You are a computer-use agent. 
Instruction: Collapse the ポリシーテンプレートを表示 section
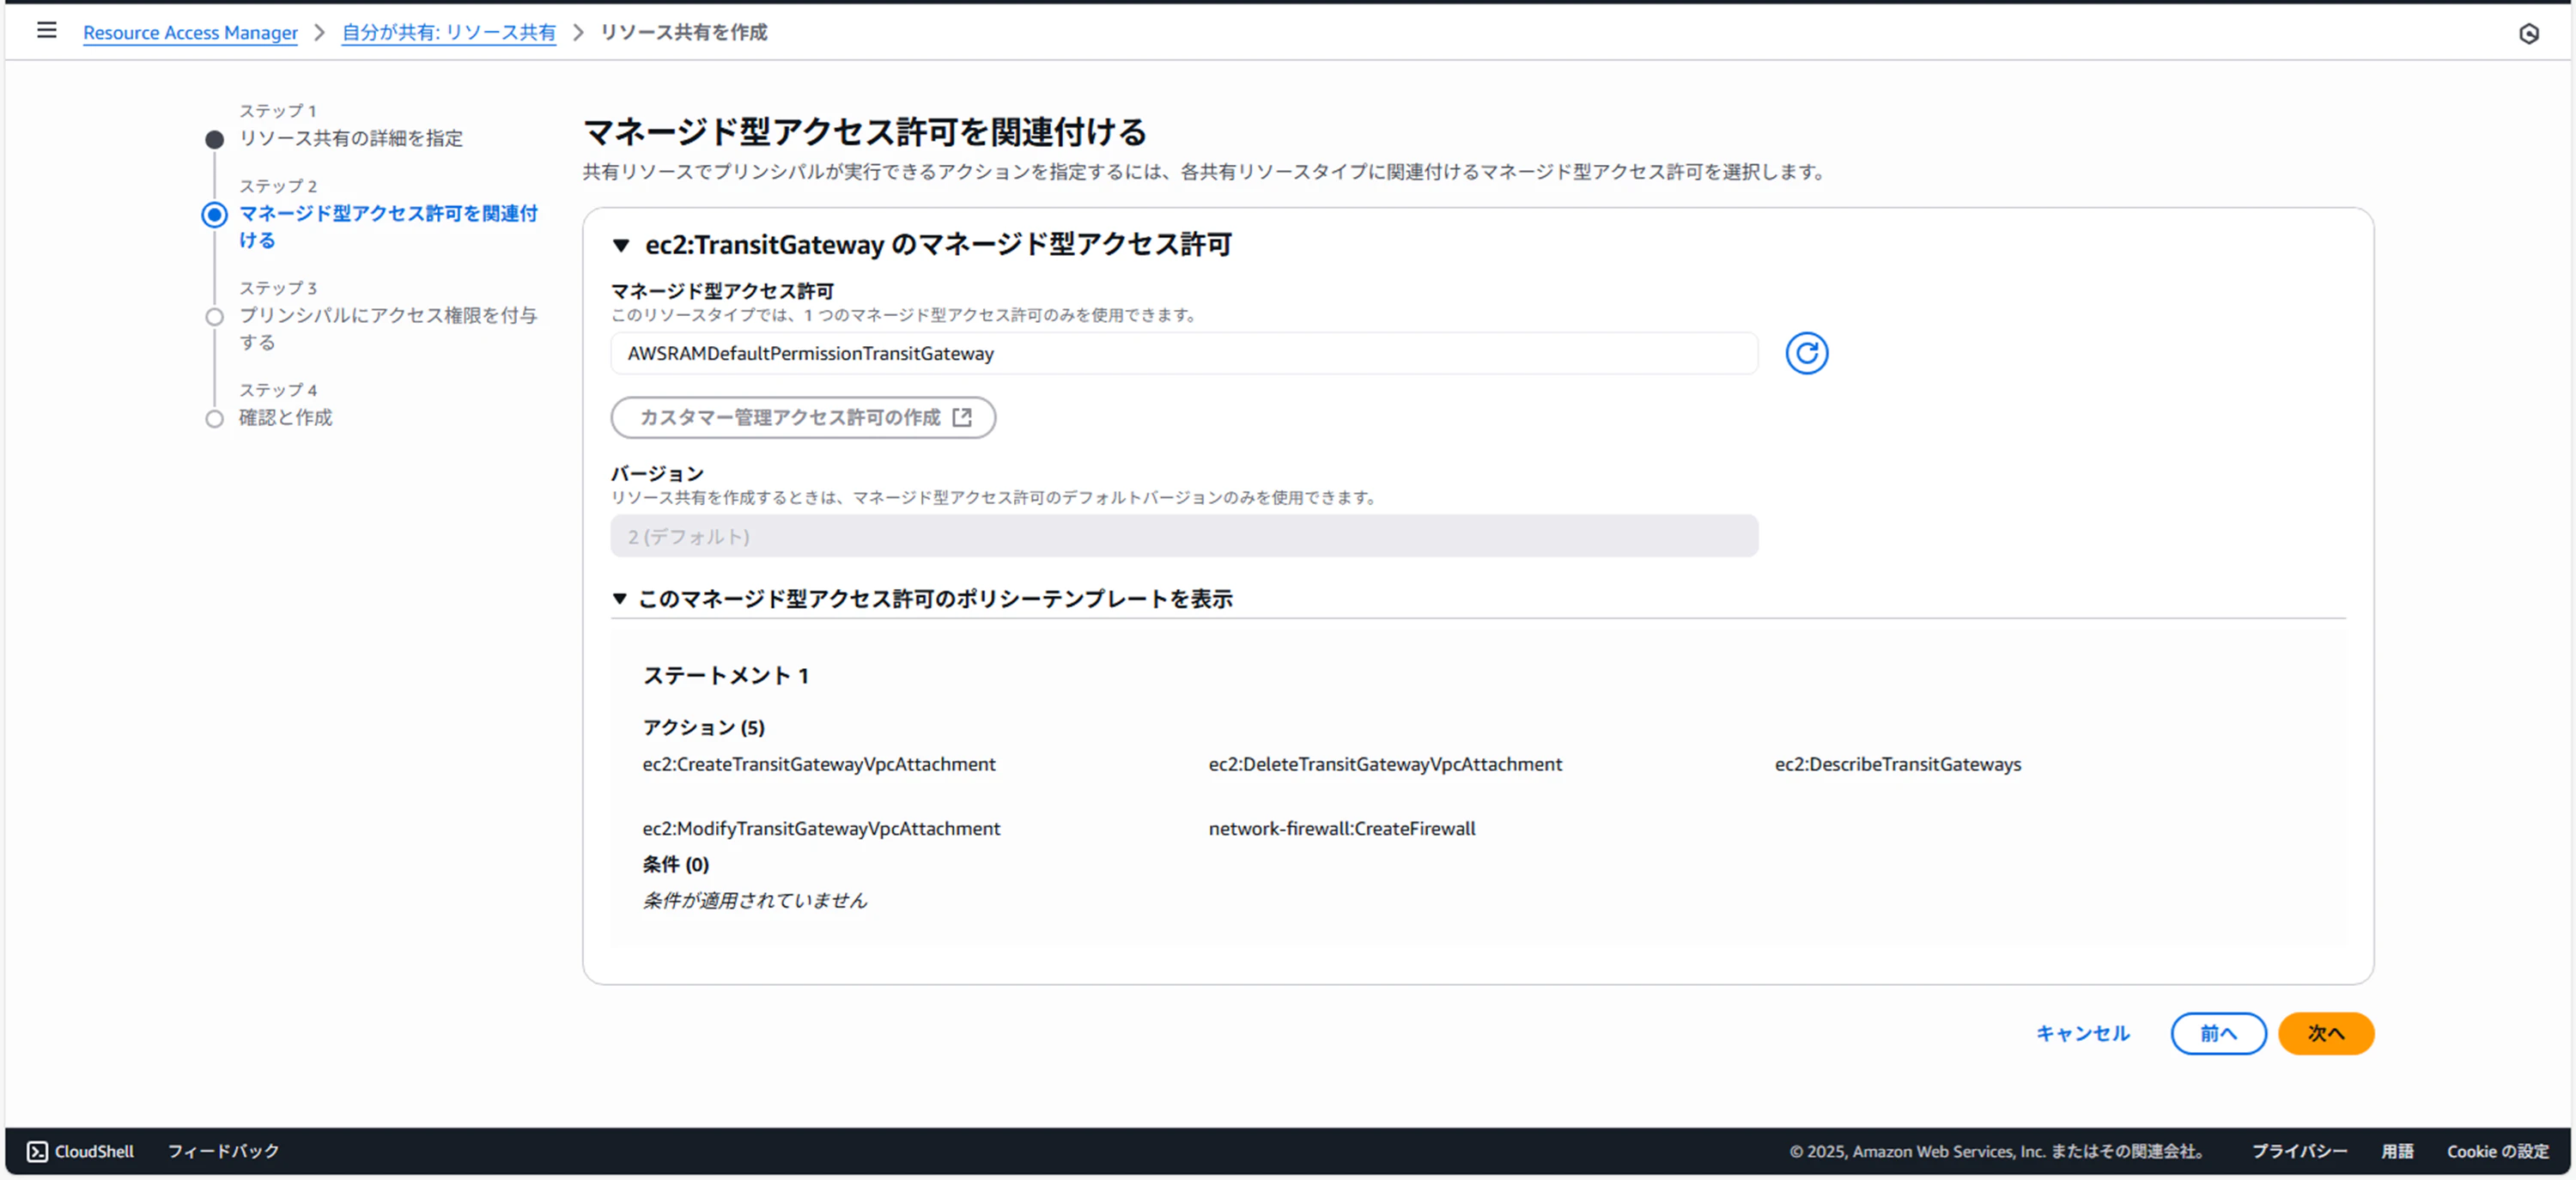pyautogui.click(x=620, y=598)
